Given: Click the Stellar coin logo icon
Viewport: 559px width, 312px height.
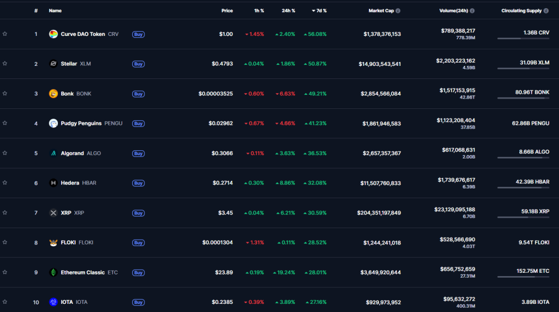Looking at the screenshot, I should click(x=53, y=64).
